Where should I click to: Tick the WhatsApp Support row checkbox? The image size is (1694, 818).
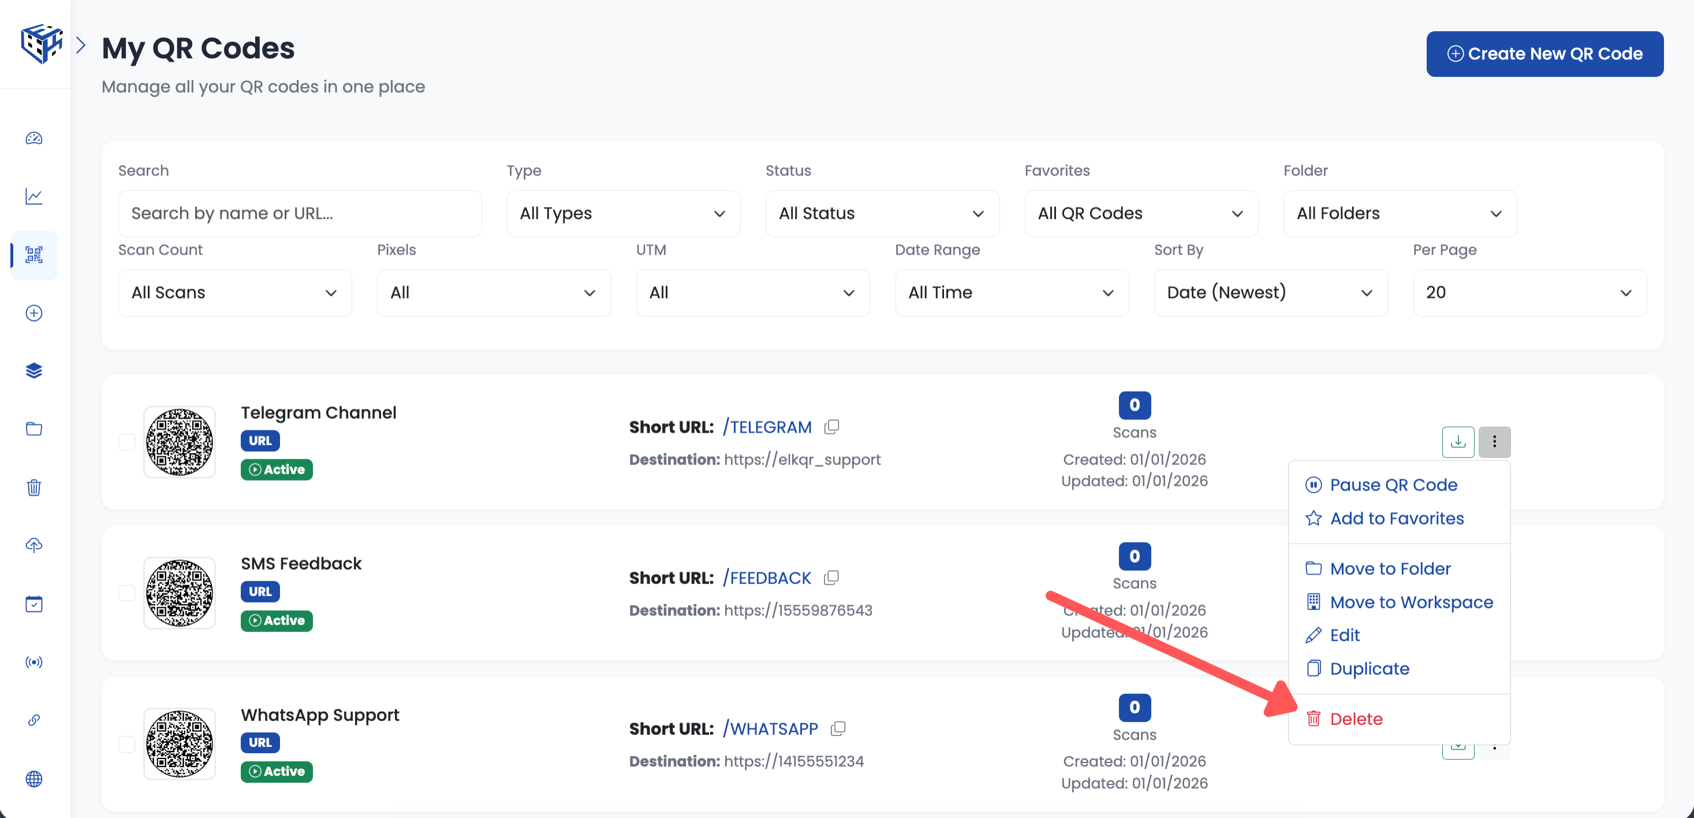(x=126, y=743)
